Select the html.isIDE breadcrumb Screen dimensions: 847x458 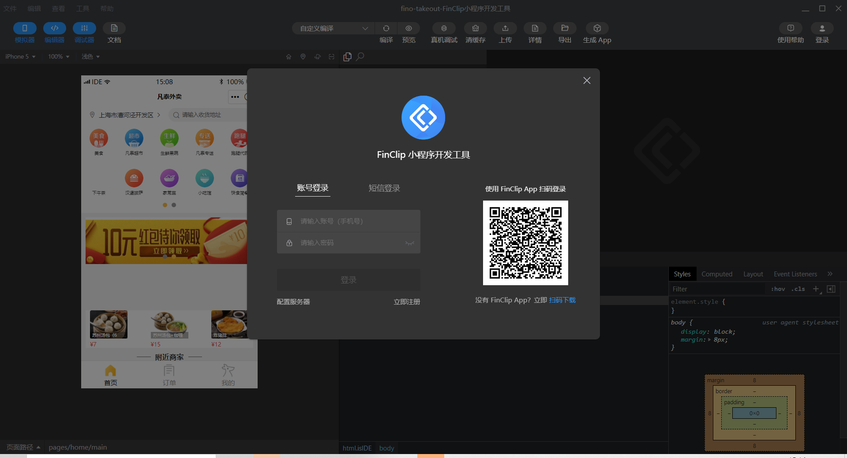(357, 448)
